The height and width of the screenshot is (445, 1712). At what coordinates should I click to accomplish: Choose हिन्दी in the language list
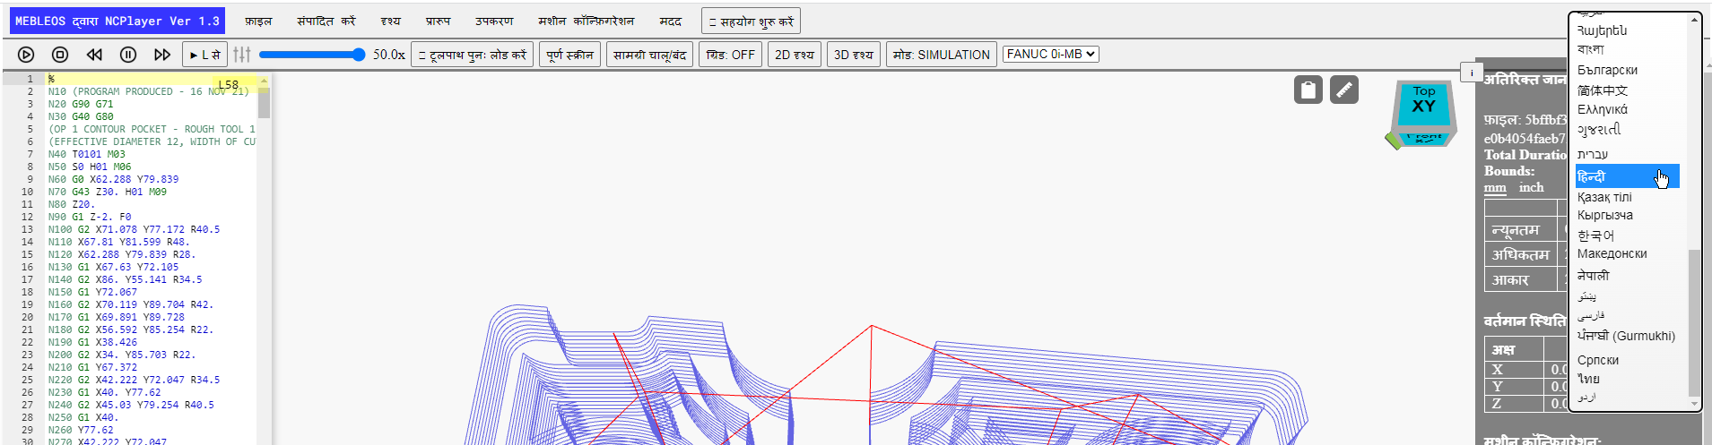(x=1628, y=176)
